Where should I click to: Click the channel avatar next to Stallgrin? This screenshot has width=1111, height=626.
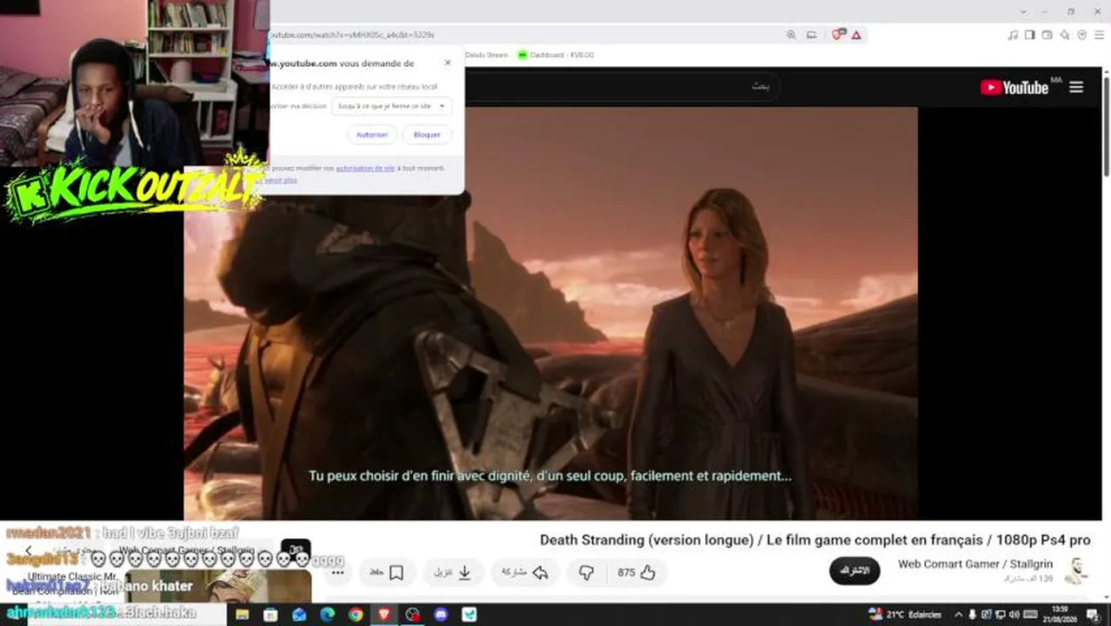[1077, 571]
